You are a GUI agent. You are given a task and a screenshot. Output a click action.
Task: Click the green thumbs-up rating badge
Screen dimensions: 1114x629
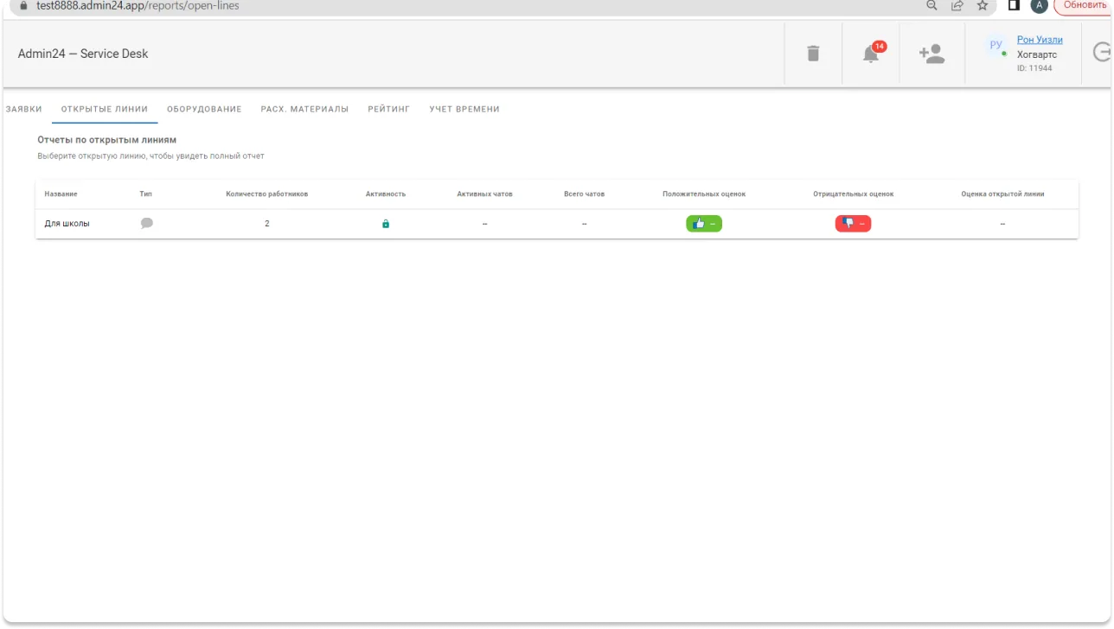click(x=704, y=224)
